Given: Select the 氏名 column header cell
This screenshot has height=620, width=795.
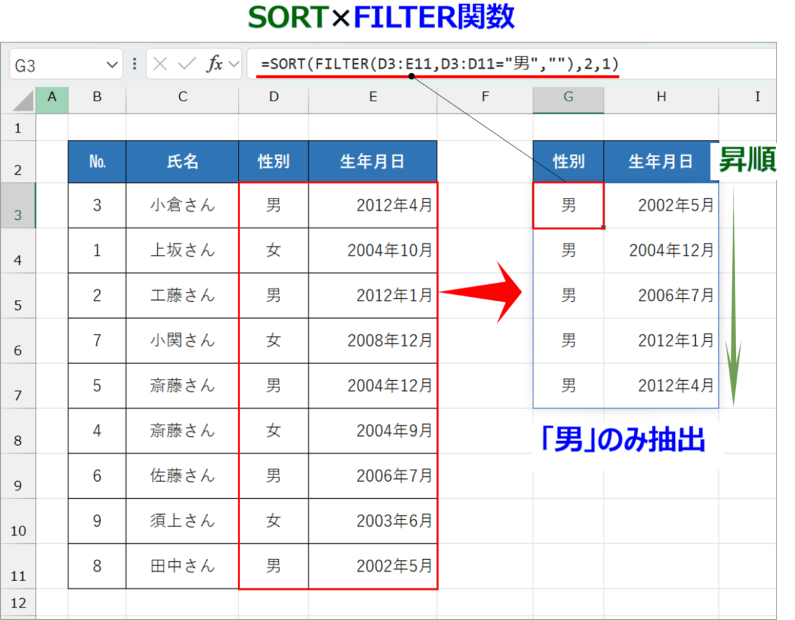Looking at the screenshot, I should 182,161.
